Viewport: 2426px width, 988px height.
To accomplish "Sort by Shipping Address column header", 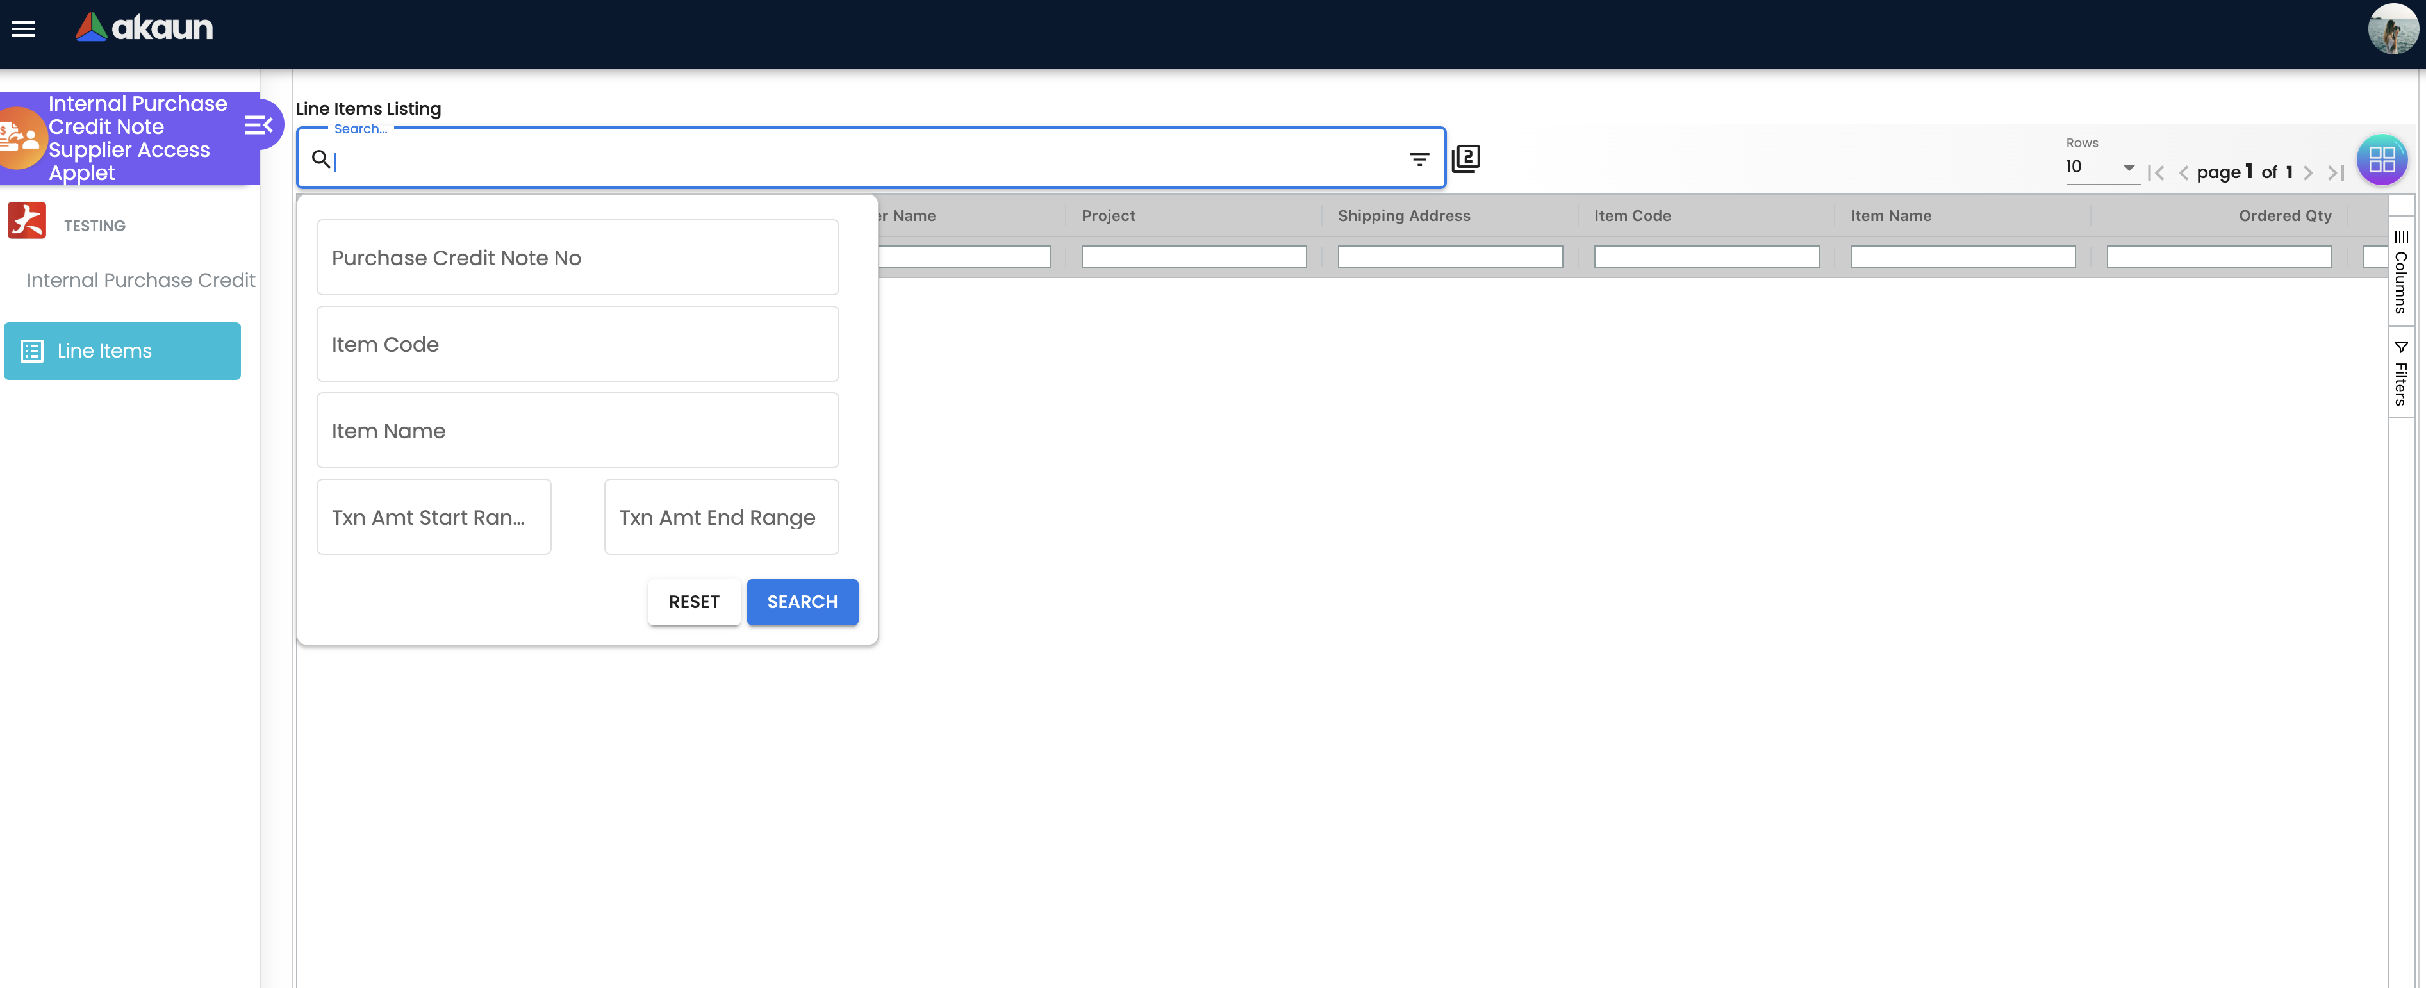I will pyautogui.click(x=1403, y=216).
